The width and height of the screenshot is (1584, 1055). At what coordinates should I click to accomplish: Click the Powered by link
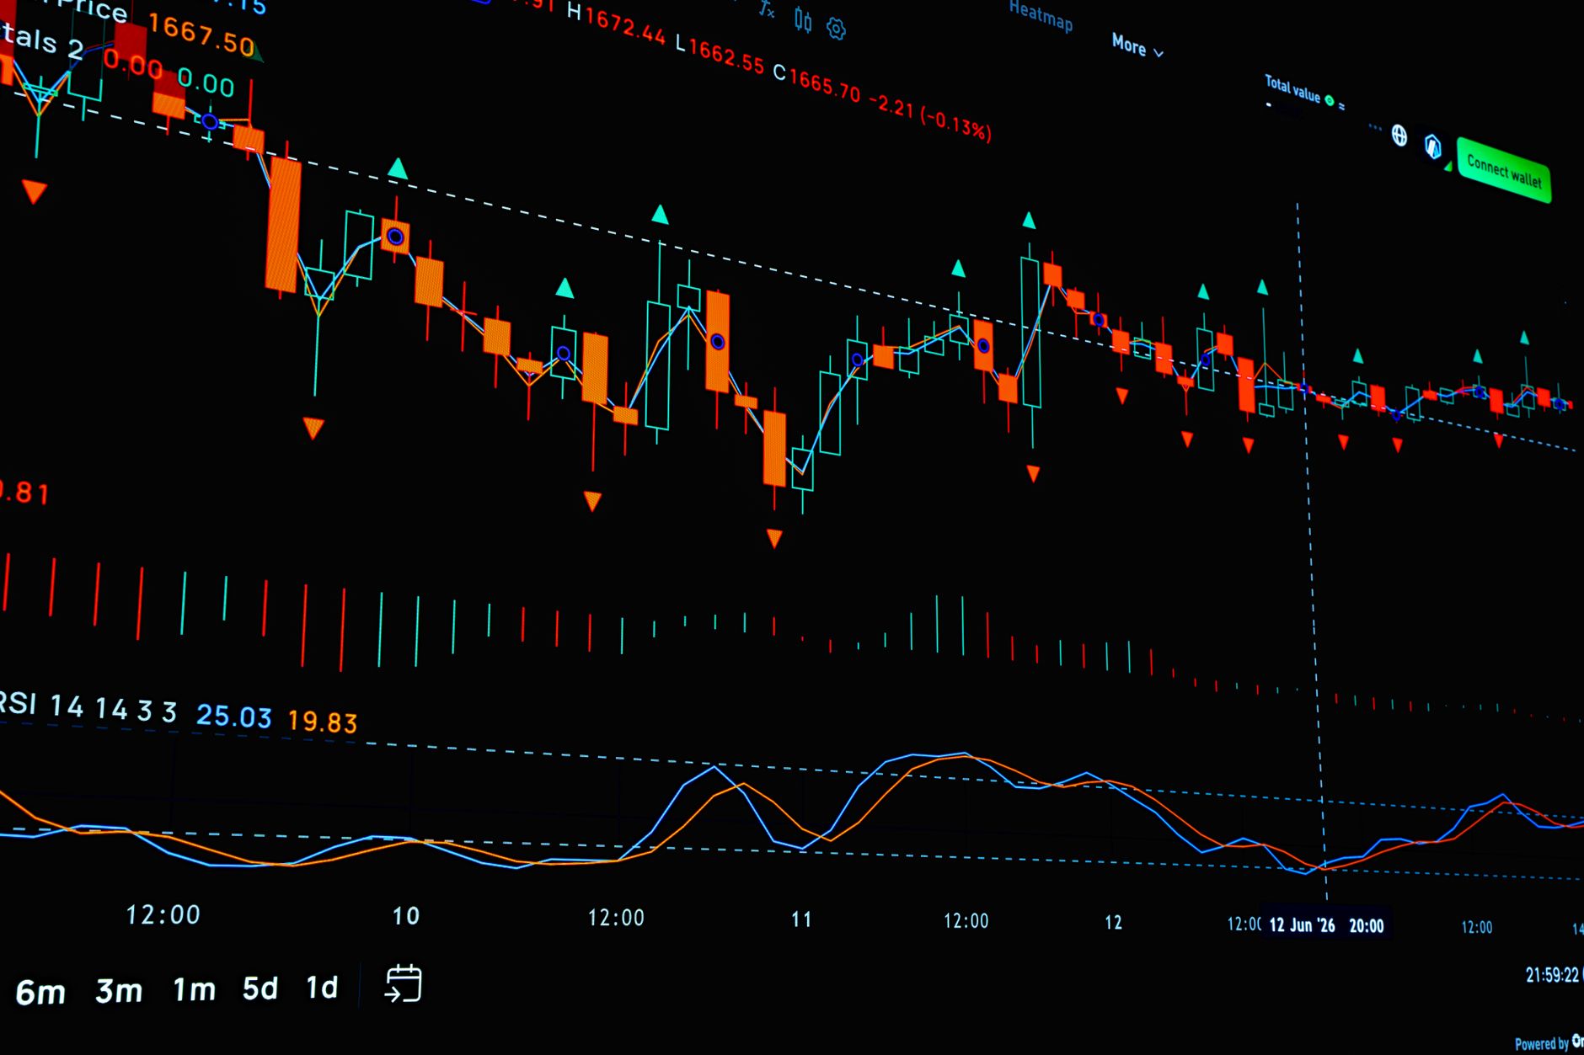[x=1549, y=1043]
